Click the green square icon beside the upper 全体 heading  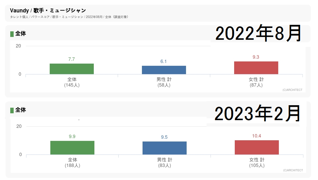point(12,34)
